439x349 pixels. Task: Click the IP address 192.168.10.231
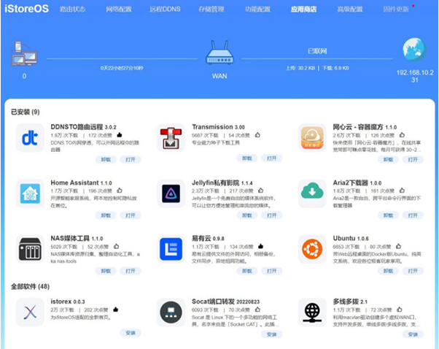click(415, 76)
